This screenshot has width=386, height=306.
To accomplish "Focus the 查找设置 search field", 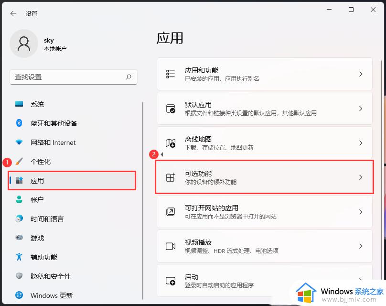I will [x=74, y=77].
